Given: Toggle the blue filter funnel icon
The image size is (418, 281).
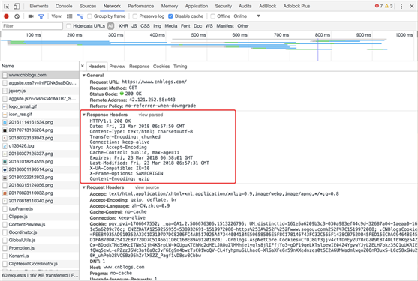Looking at the screenshot, I should 41,16.
